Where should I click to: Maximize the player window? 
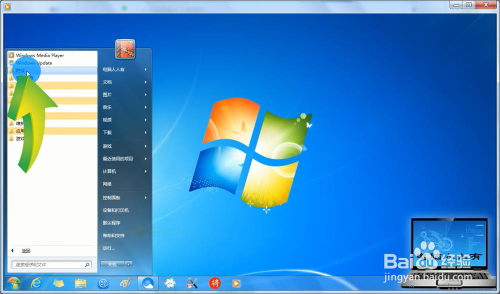469,5
